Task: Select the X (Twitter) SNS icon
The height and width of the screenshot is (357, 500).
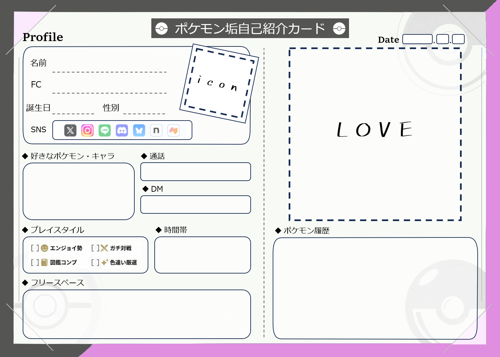Action: pyautogui.click(x=70, y=130)
